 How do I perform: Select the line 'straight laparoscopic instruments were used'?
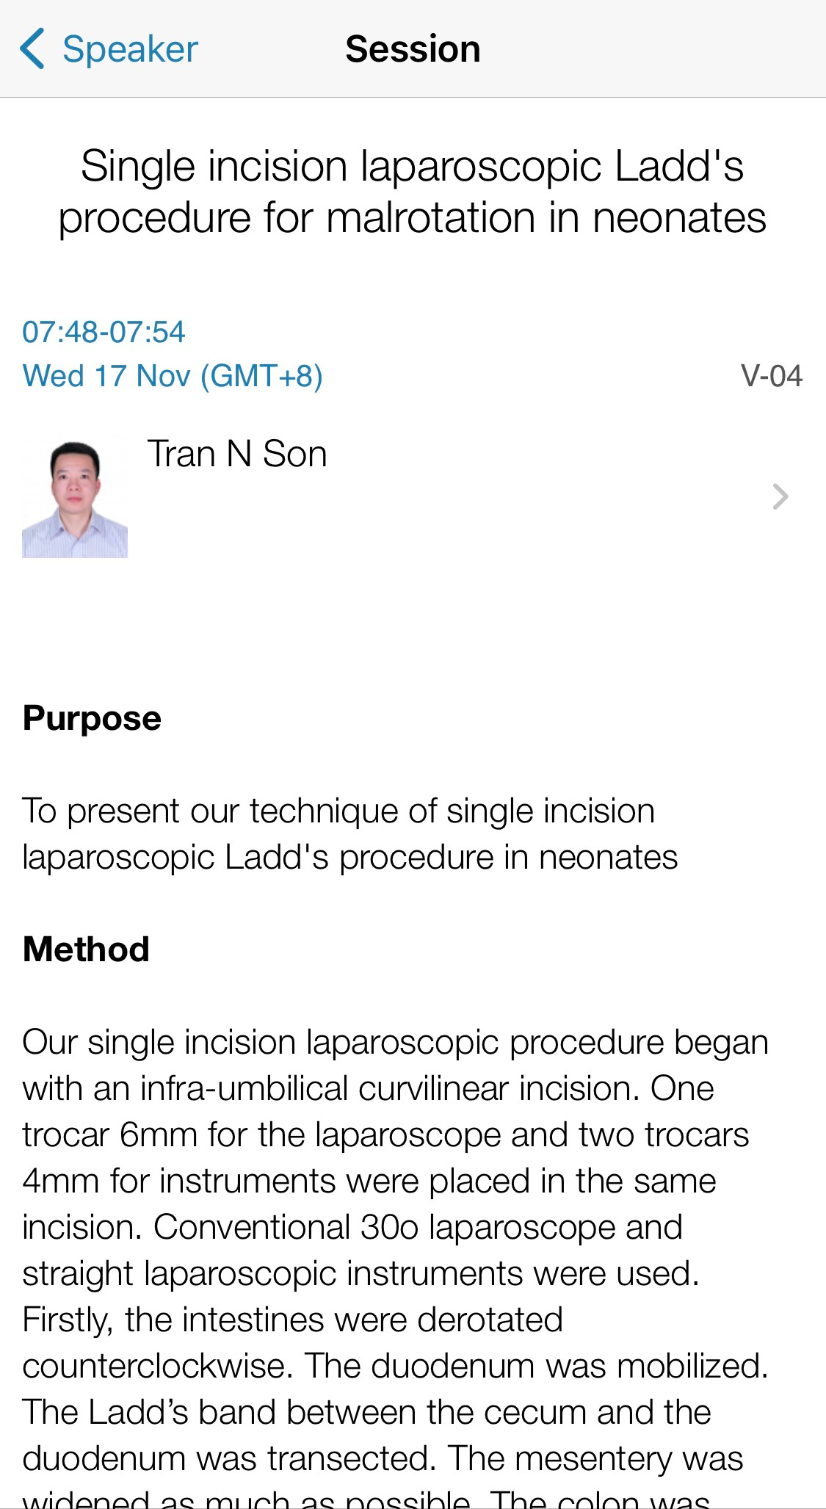361,1274
